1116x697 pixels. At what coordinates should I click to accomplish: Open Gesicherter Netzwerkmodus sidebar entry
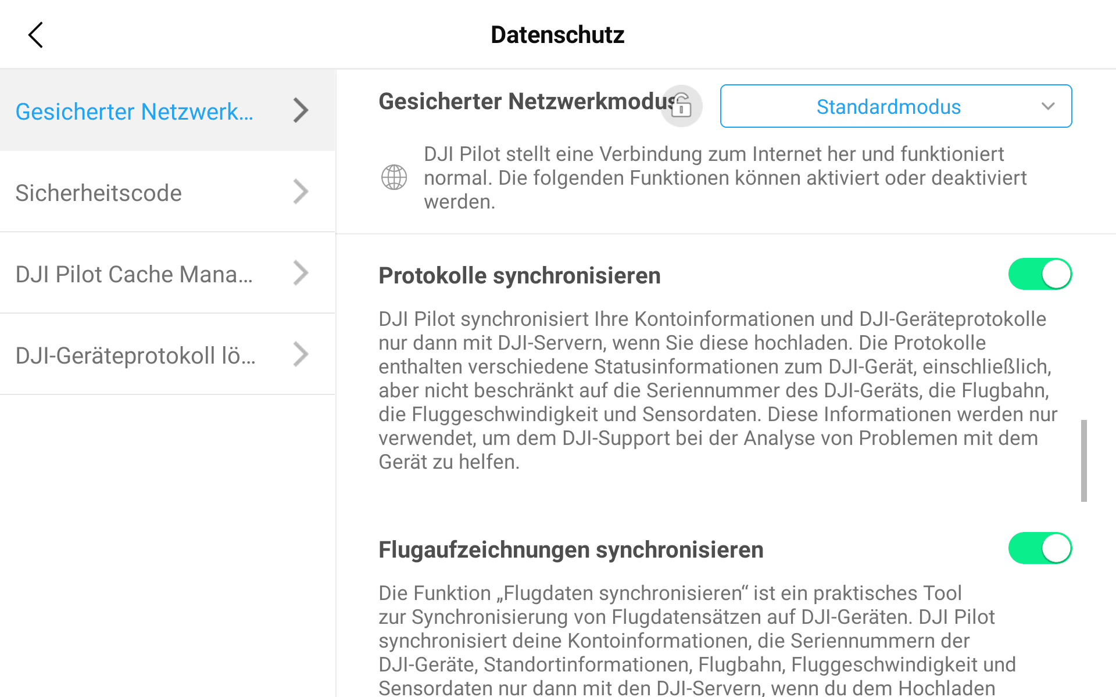[134, 111]
